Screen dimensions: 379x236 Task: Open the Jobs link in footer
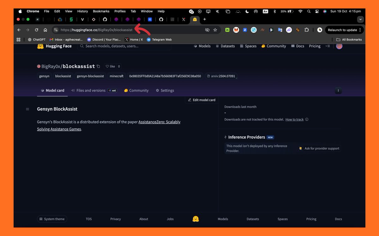170,219
